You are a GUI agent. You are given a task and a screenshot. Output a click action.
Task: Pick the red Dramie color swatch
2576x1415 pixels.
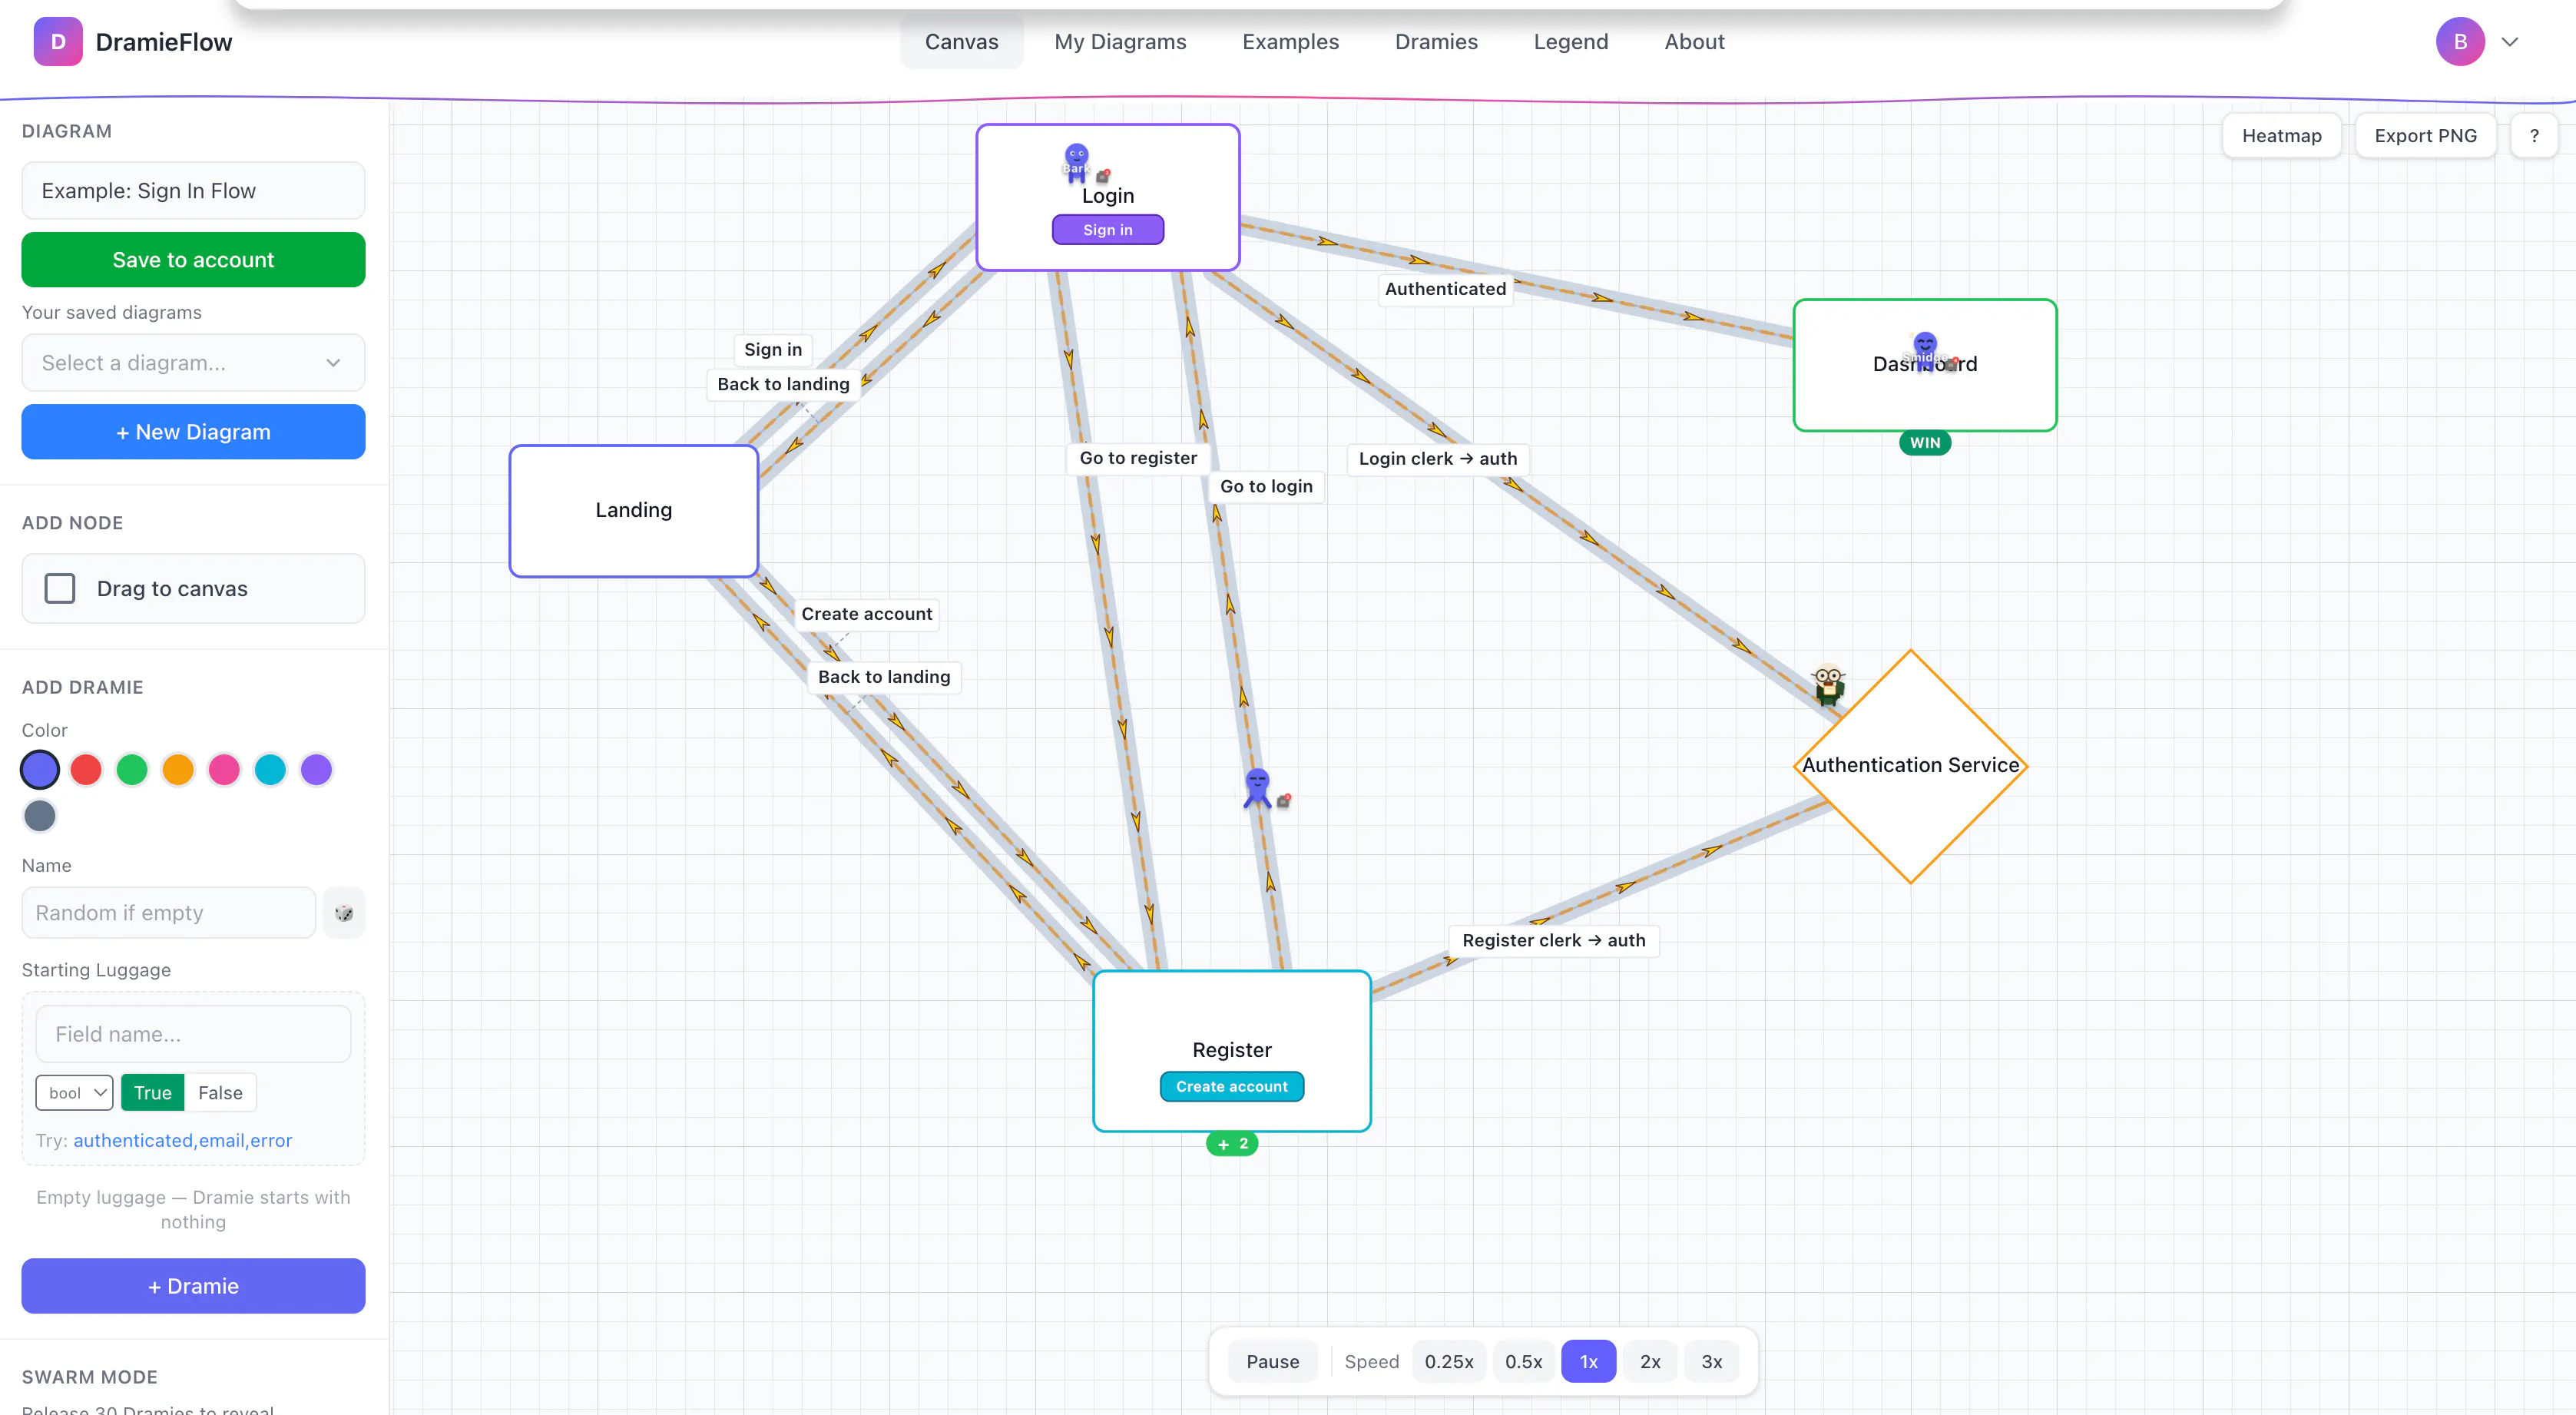coord(86,769)
